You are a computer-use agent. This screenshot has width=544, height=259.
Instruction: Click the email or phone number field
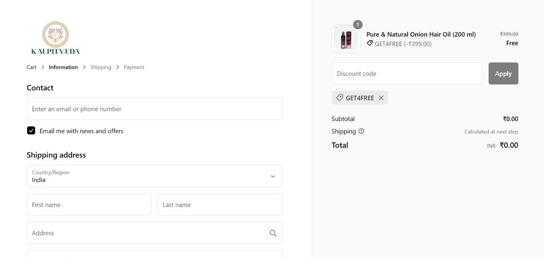pos(154,109)
